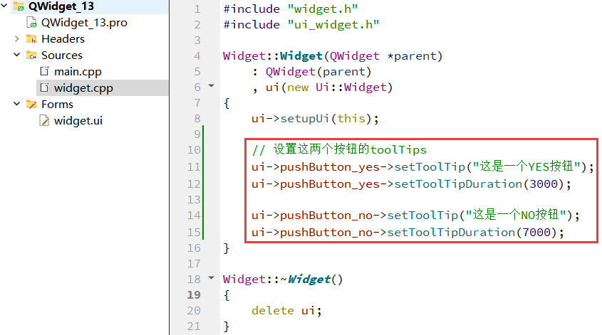Collapse the QWidget_13 project node
Screen dimensions: 602x335
[4, 6]
